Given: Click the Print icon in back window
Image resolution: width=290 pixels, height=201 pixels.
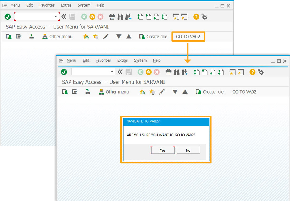Looking at the screenshot, I should [x=112, y=17].
